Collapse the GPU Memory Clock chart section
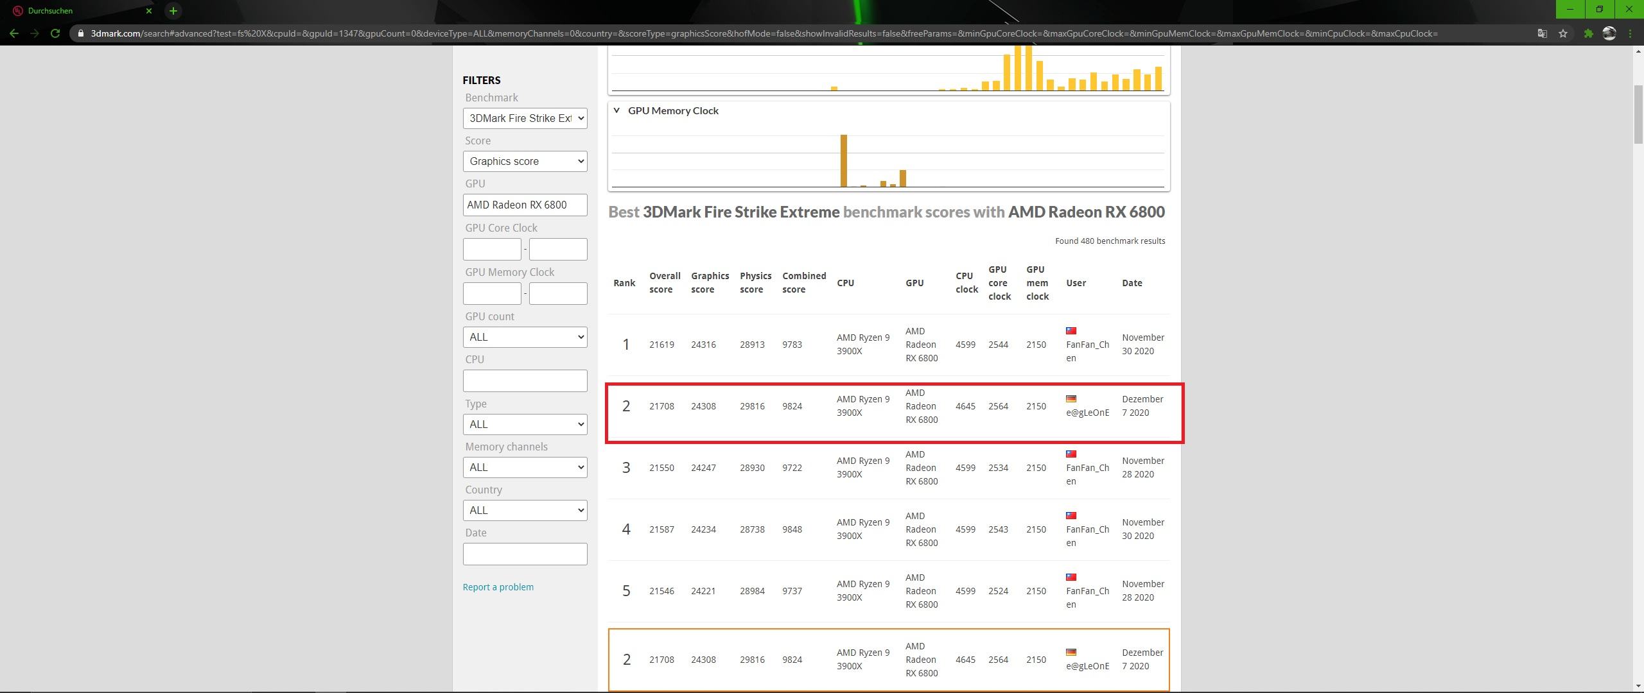The width and height of the screenshot is (1644, 693). (616, 110)
